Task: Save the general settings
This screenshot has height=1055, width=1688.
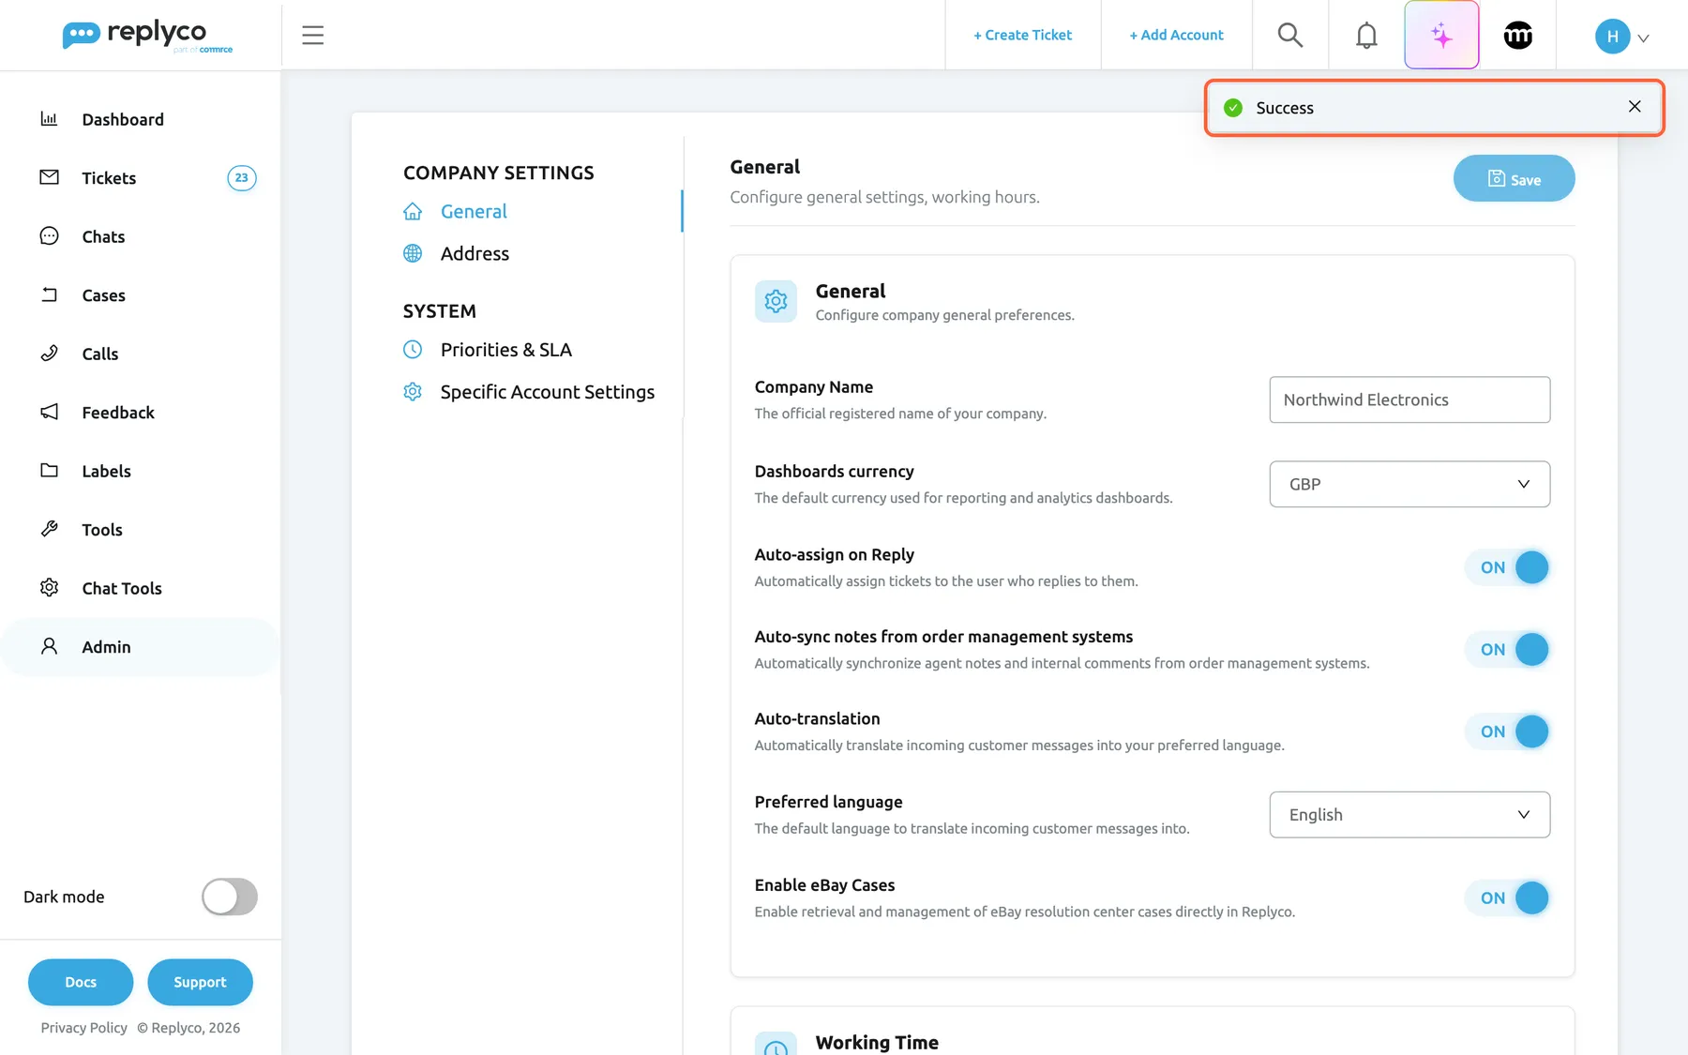Action: coord(1514,178)
